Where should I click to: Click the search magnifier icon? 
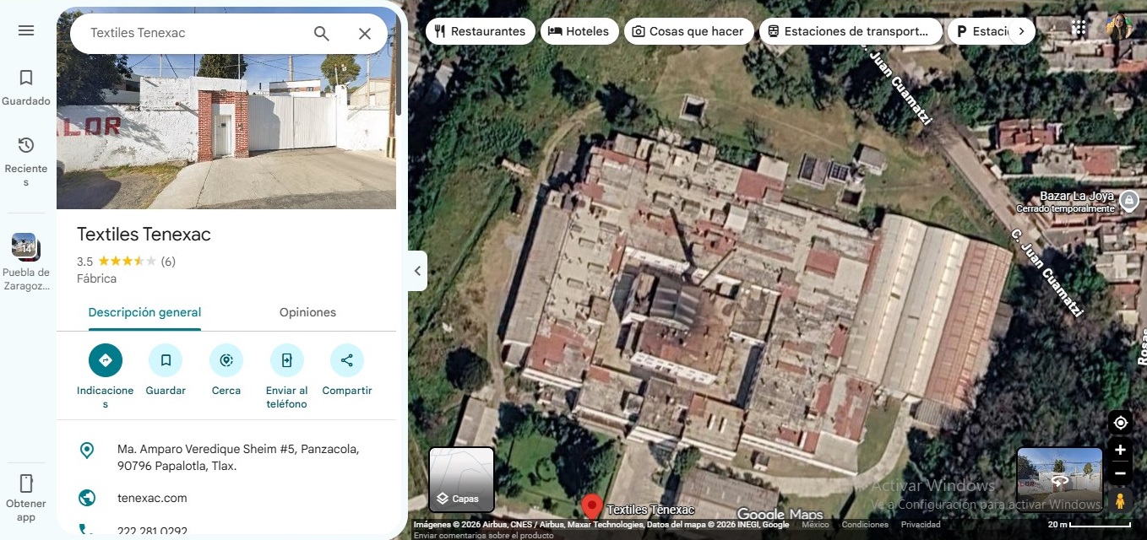pyautogui.click(x=322, y=34)
